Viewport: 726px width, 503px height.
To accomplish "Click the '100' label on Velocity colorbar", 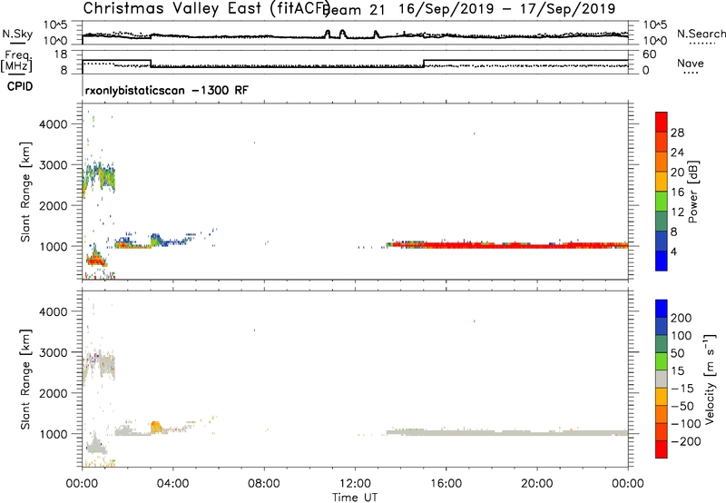I will (682, 336).
